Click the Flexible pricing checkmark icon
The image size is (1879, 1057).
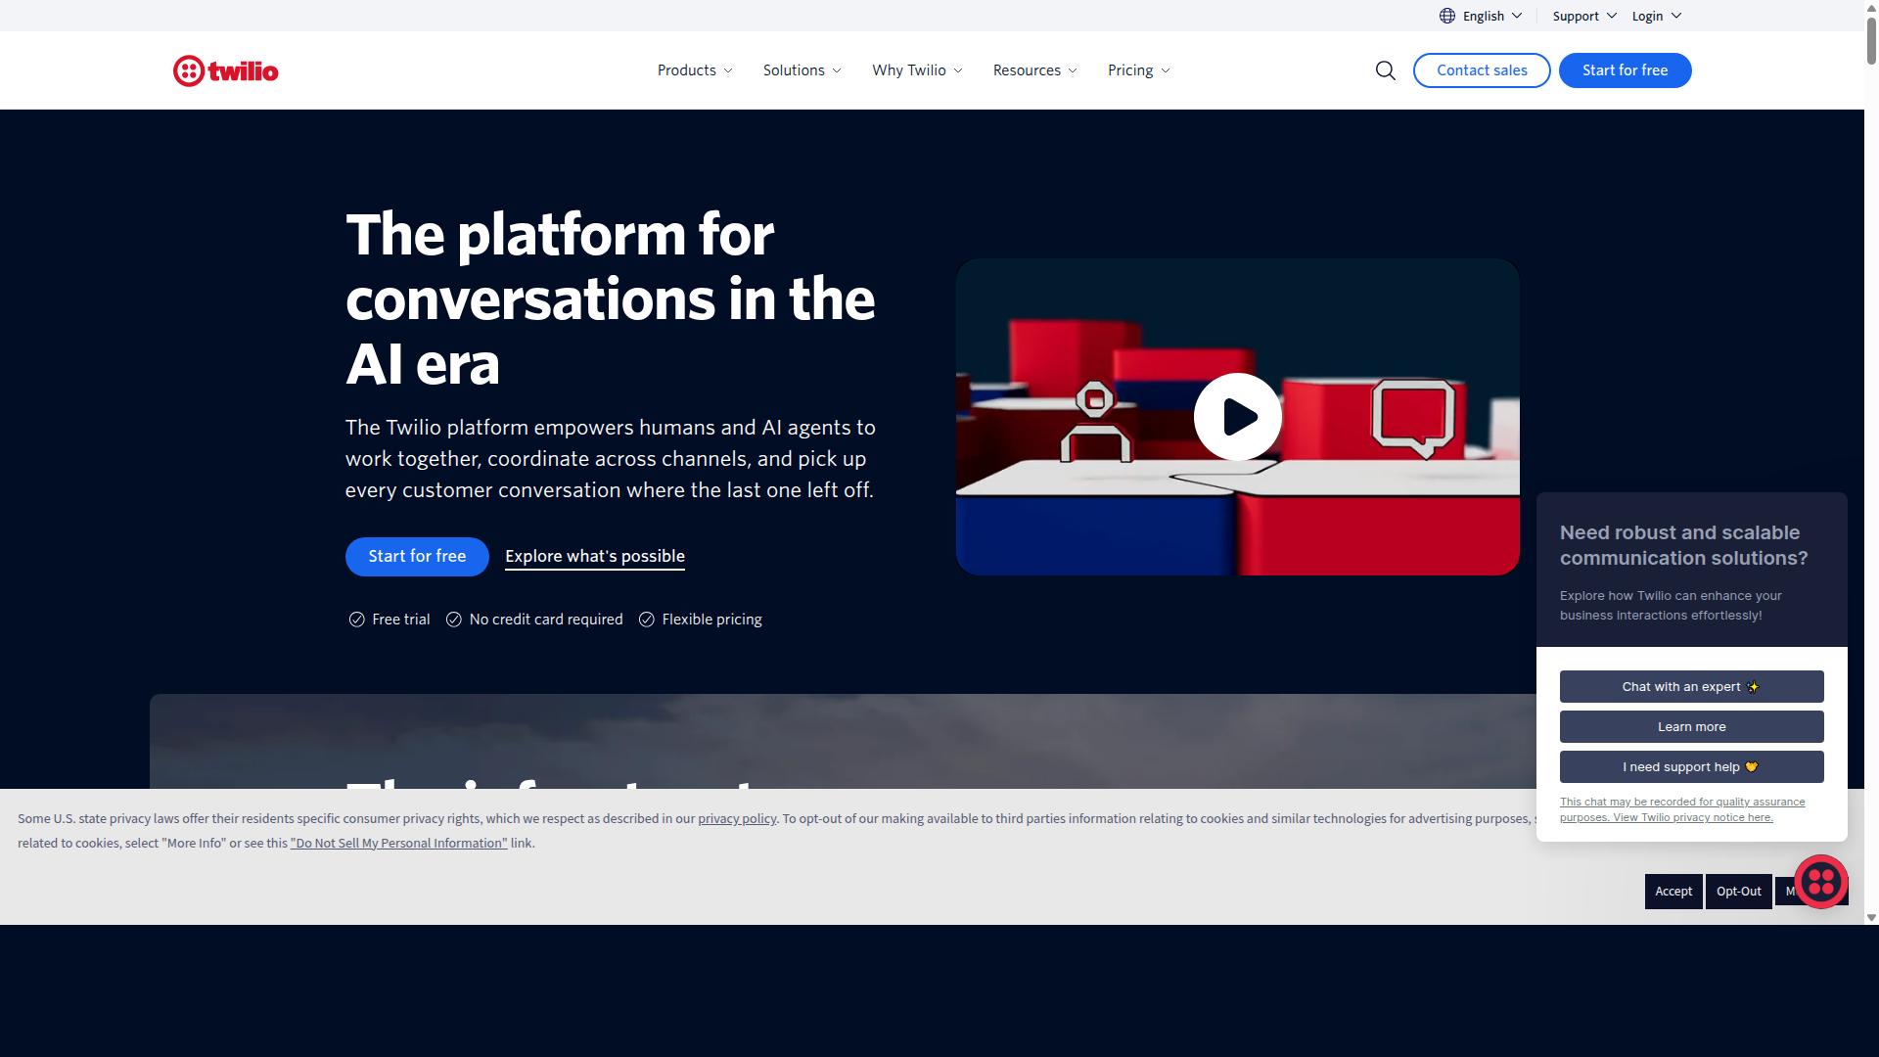[x=646, y=620]
